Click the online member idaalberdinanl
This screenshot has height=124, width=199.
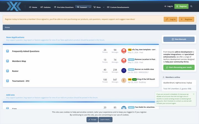[169, 83]
